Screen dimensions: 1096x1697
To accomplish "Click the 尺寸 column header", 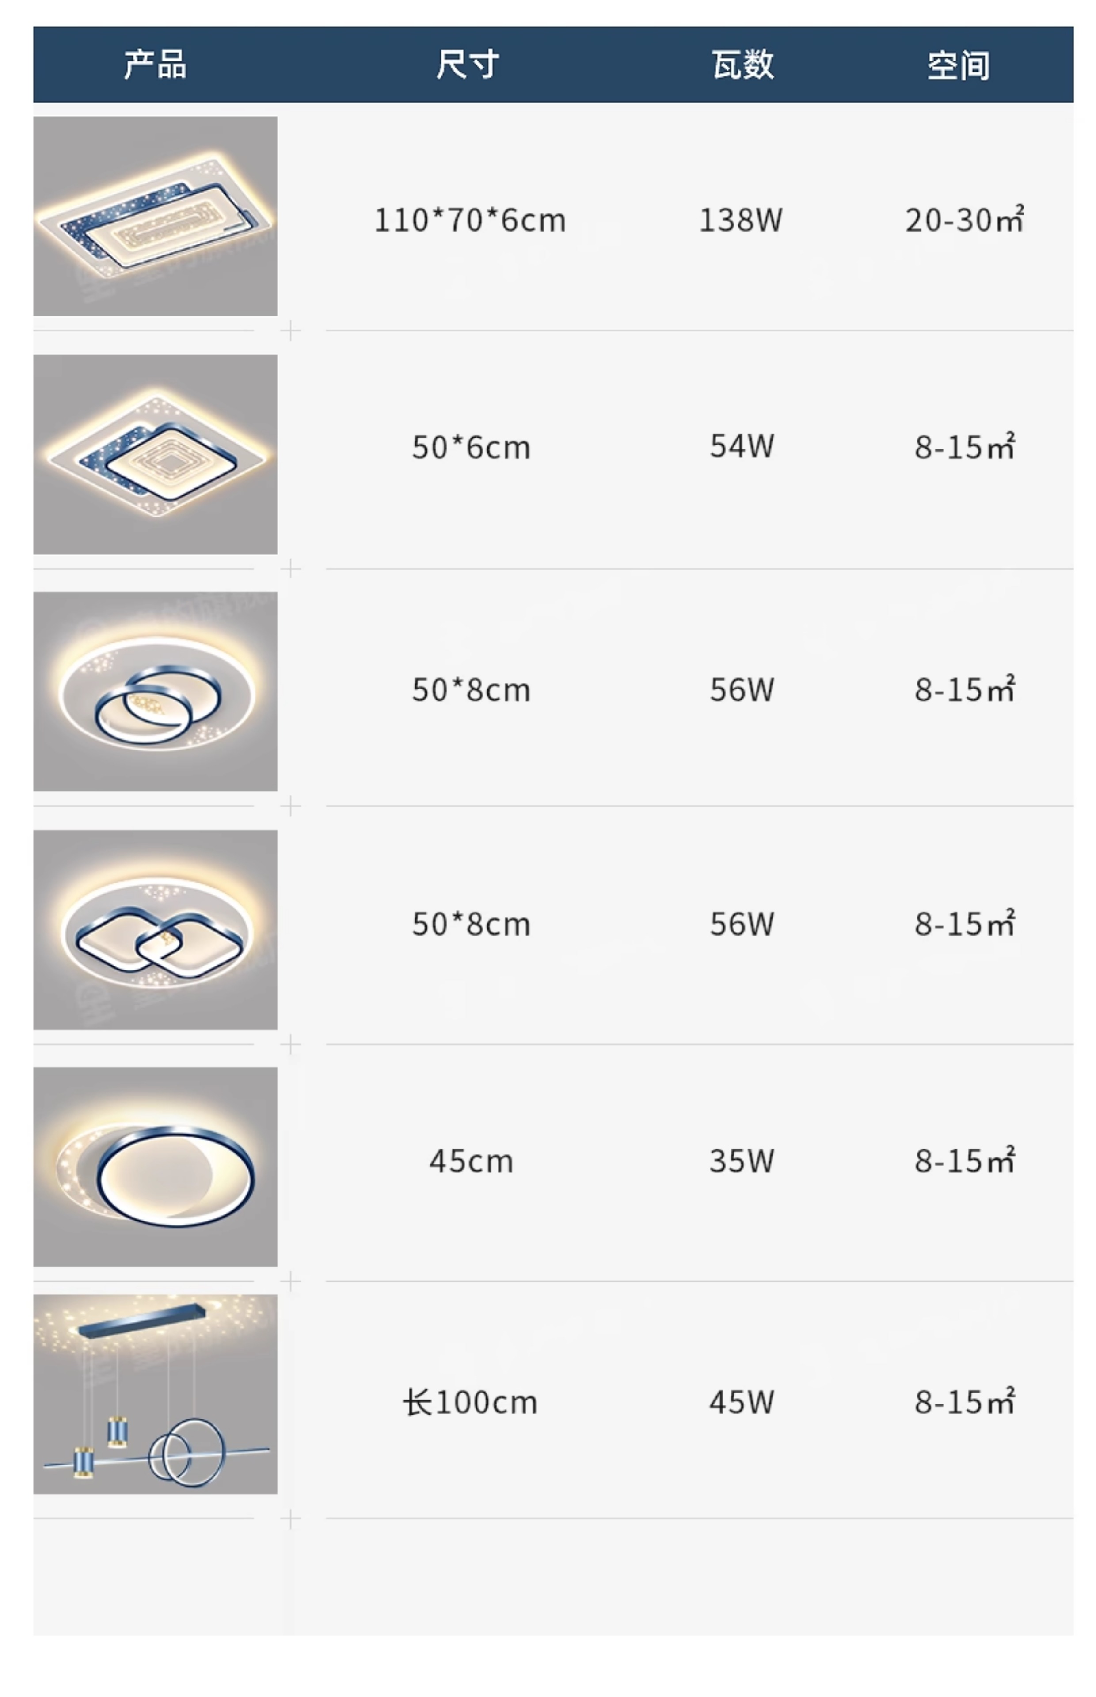I will [x=468, y=65].
